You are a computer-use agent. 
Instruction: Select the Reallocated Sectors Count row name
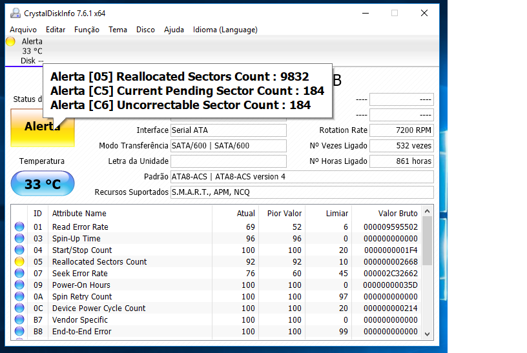tap(99, 261)
